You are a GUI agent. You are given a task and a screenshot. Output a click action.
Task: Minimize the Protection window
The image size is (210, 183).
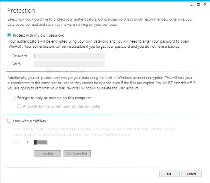click(191, 5)
